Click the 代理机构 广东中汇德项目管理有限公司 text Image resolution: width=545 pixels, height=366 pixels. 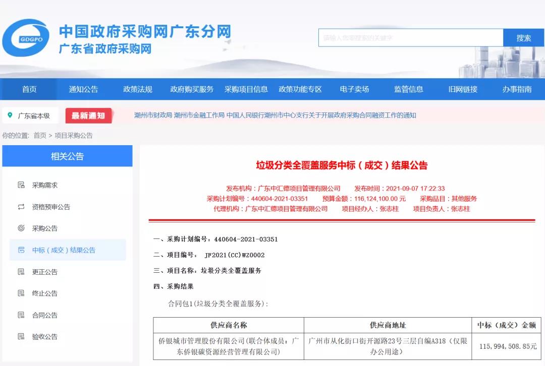click(270, 209)
